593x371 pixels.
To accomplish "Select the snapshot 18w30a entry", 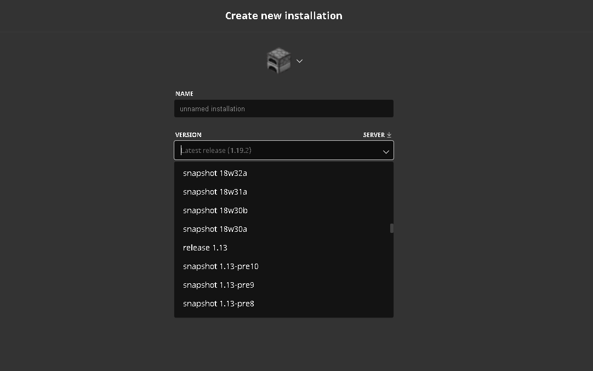I will [215, 229].
